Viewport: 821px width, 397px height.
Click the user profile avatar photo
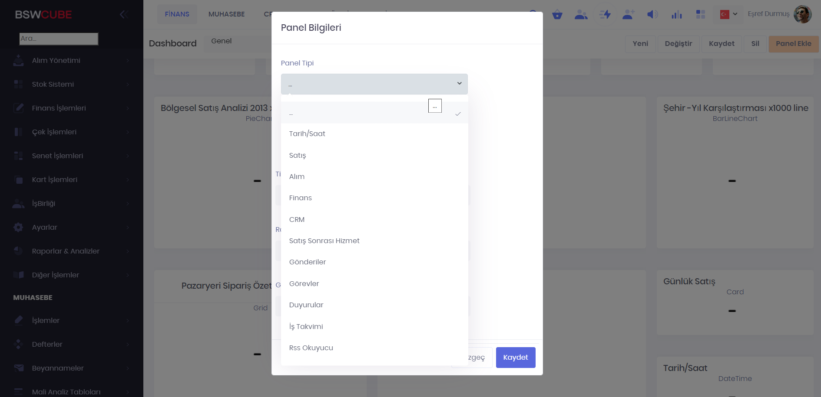(802, 14)
